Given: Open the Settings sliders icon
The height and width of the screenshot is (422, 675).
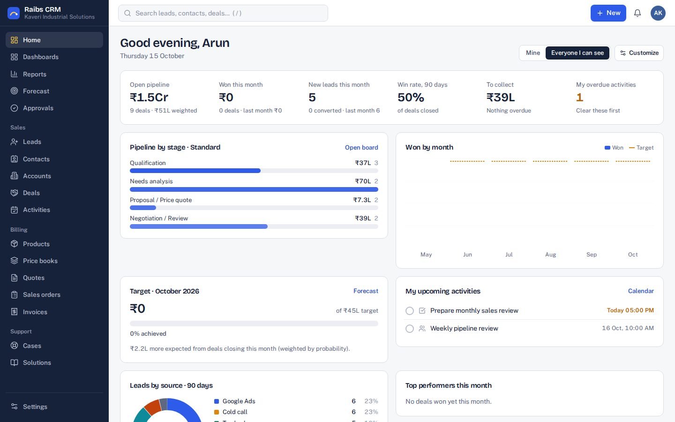Looking at the screenshot, I should tap(14, 407).
